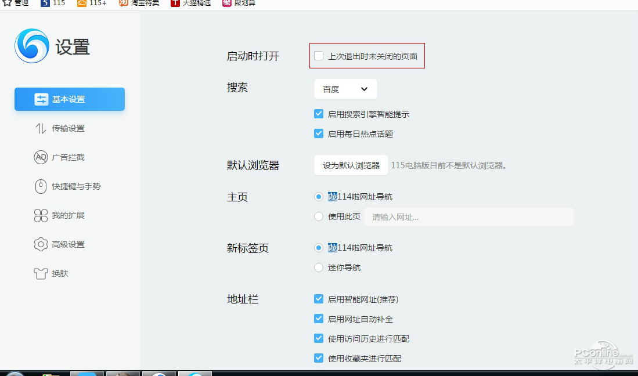Go to 快捷键与手势 shortcuts and gestures
The height and width of the screenshot is (376, 638).
tap(67, 186)
